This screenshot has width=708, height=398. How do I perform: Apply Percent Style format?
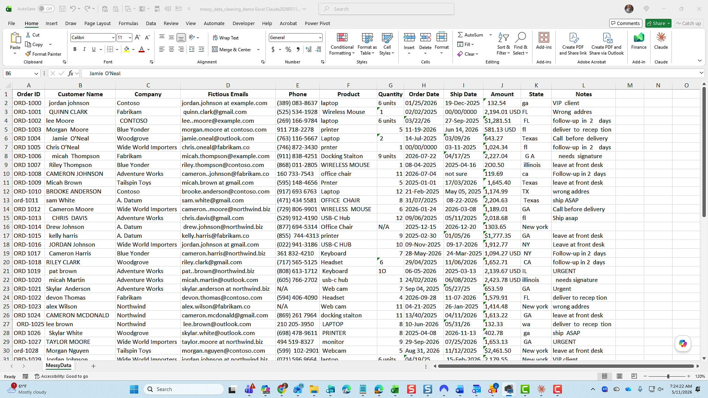[x=288, y=49]
